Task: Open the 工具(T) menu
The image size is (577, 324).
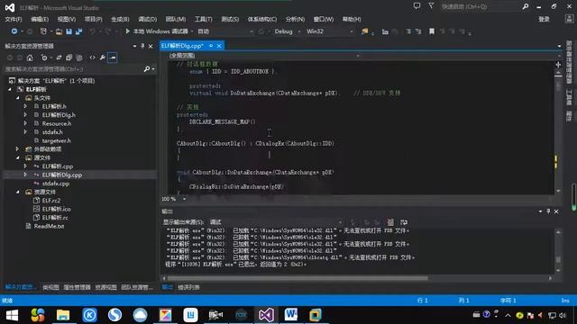Action: point(204,19)
